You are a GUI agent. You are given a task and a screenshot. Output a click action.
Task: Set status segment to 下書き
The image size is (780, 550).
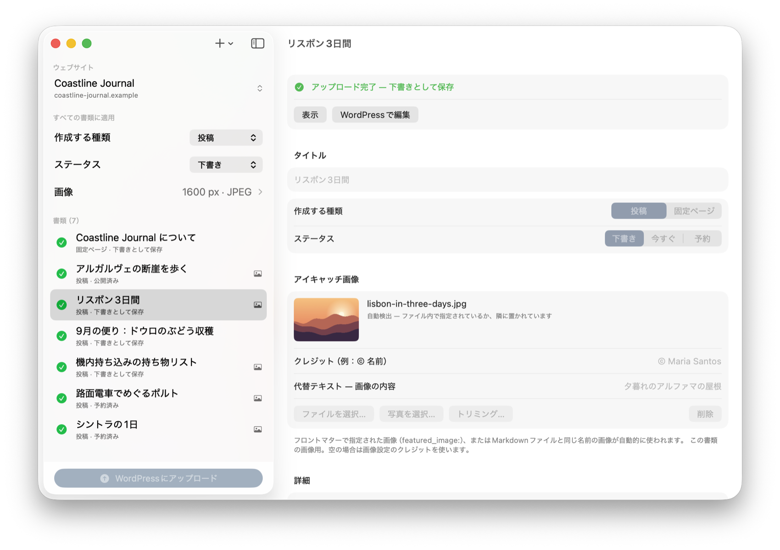point(624,239)
